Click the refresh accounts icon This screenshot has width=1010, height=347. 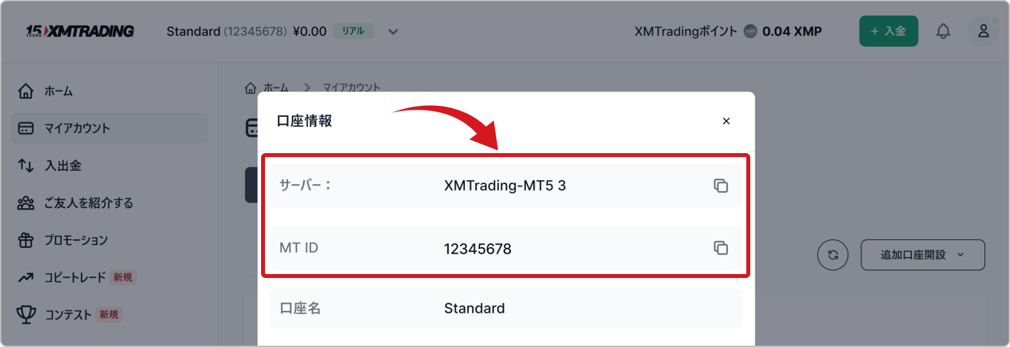(833, 255)
